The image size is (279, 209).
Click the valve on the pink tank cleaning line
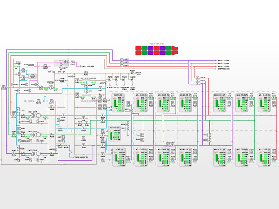pos(45,66)
